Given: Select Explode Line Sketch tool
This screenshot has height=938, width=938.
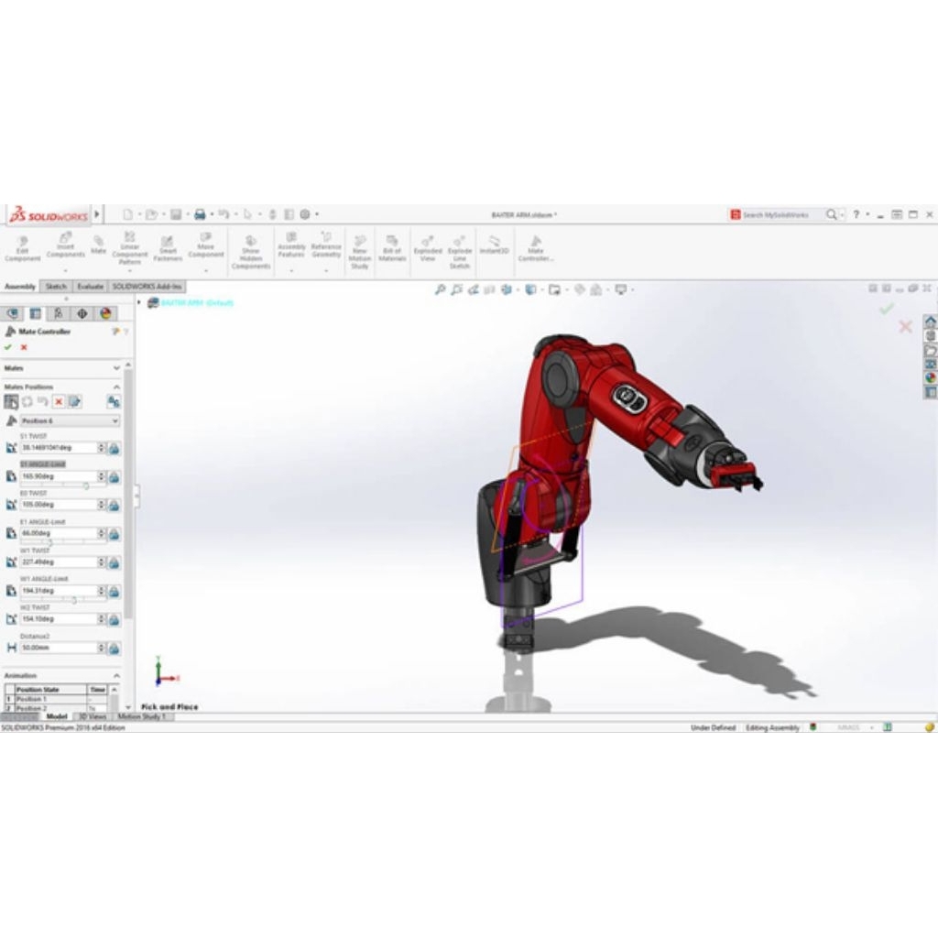Looking at the screenshot, I should point(460,252).
